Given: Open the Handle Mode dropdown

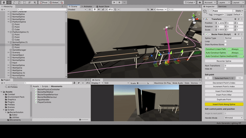Looking at the screenshot, I should tap(234, 118).
